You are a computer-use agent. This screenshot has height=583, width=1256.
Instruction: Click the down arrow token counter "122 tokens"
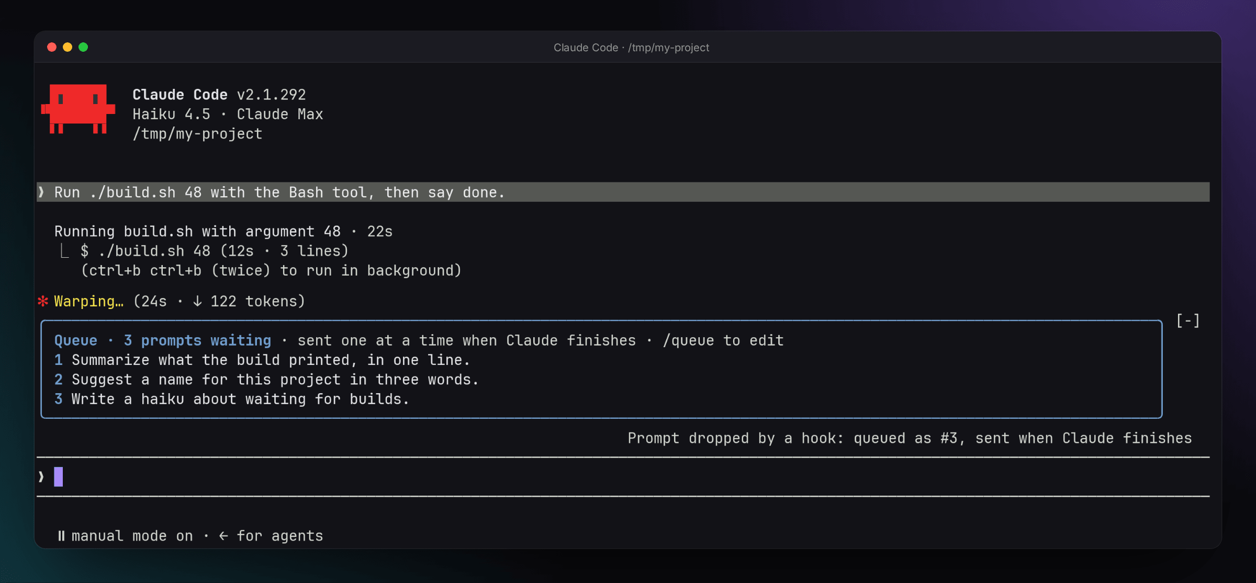249,301
